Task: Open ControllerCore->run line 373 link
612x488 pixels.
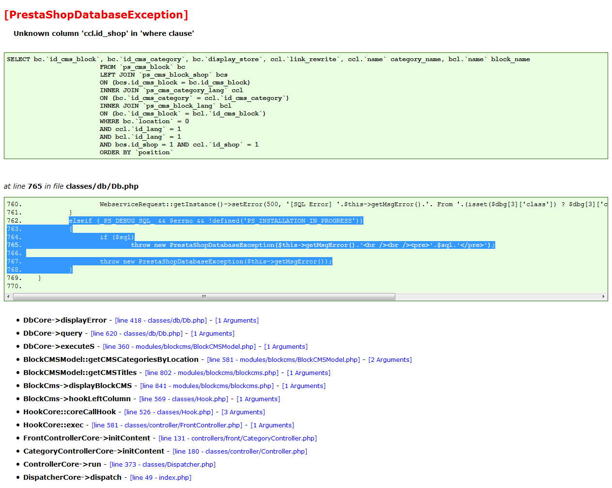Action: tap(162, 465)
